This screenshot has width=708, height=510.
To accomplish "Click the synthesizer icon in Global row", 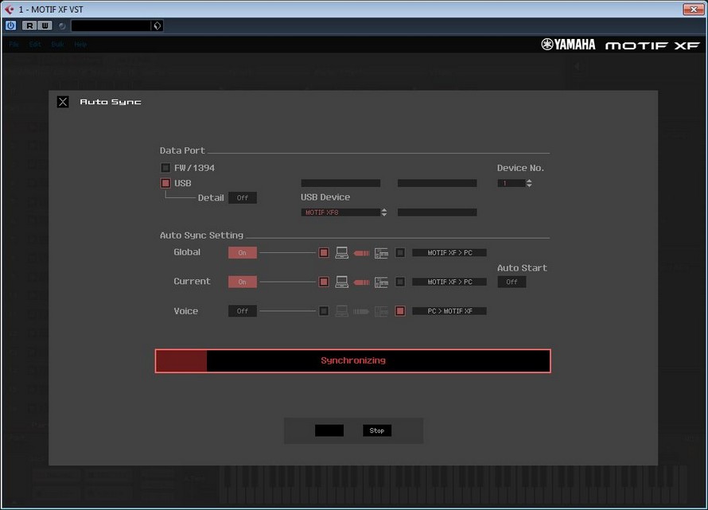I will [381, 253].
